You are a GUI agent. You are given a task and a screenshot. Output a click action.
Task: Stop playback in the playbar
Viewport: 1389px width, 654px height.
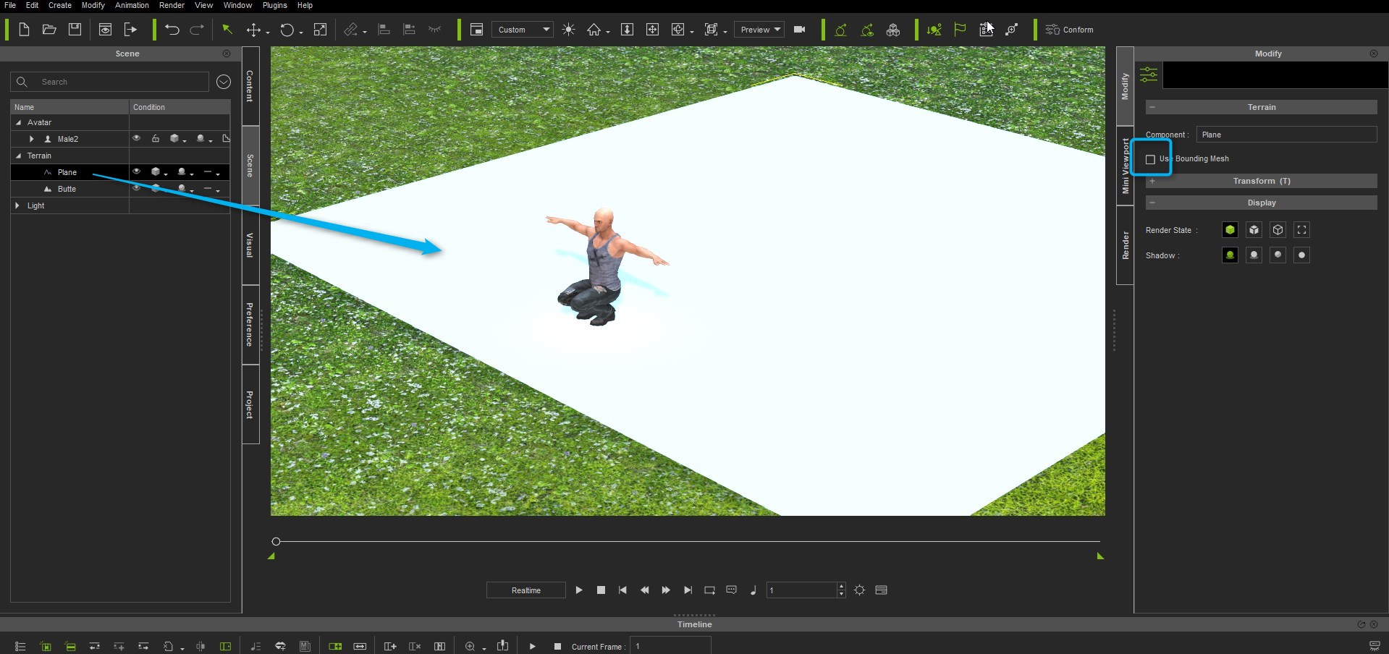pyautogui.click(x=601, y=590)
